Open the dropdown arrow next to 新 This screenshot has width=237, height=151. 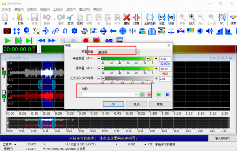pos(13,19)
